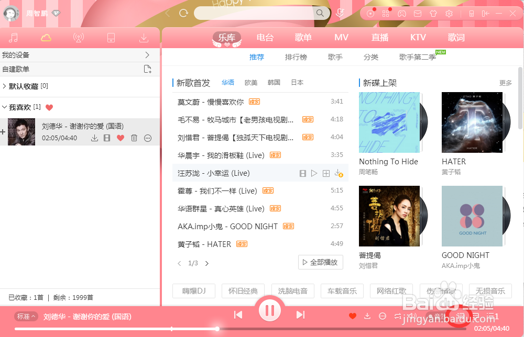Expand 默认收藏 playlist group
Image resolution: width=524 pixels, height=337 pixels.
tap(4, 86)
